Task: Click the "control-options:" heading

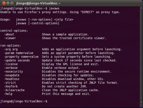Action: 14,31
